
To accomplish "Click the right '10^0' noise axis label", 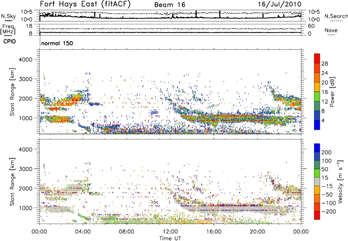I will click(314, 20).
